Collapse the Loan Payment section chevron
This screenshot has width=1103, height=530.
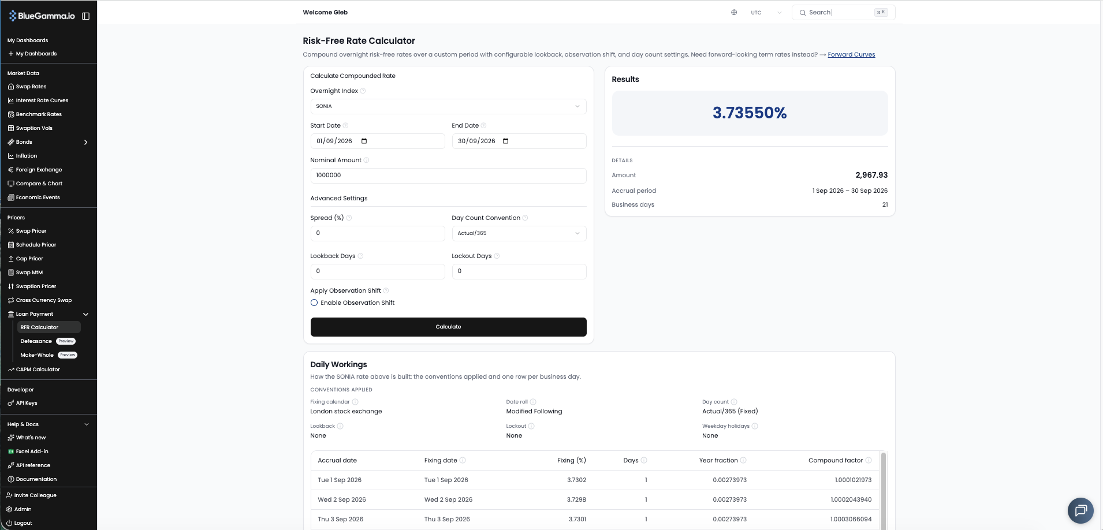tap(86, 314)
